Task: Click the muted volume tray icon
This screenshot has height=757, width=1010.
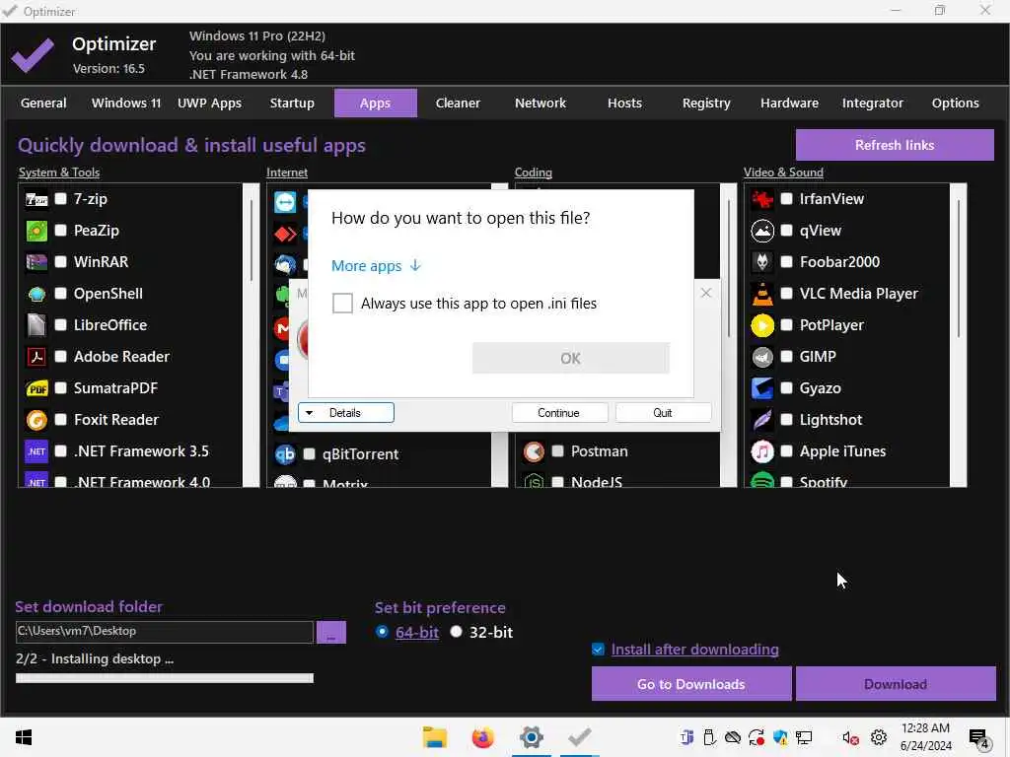Action: (850, 737)
